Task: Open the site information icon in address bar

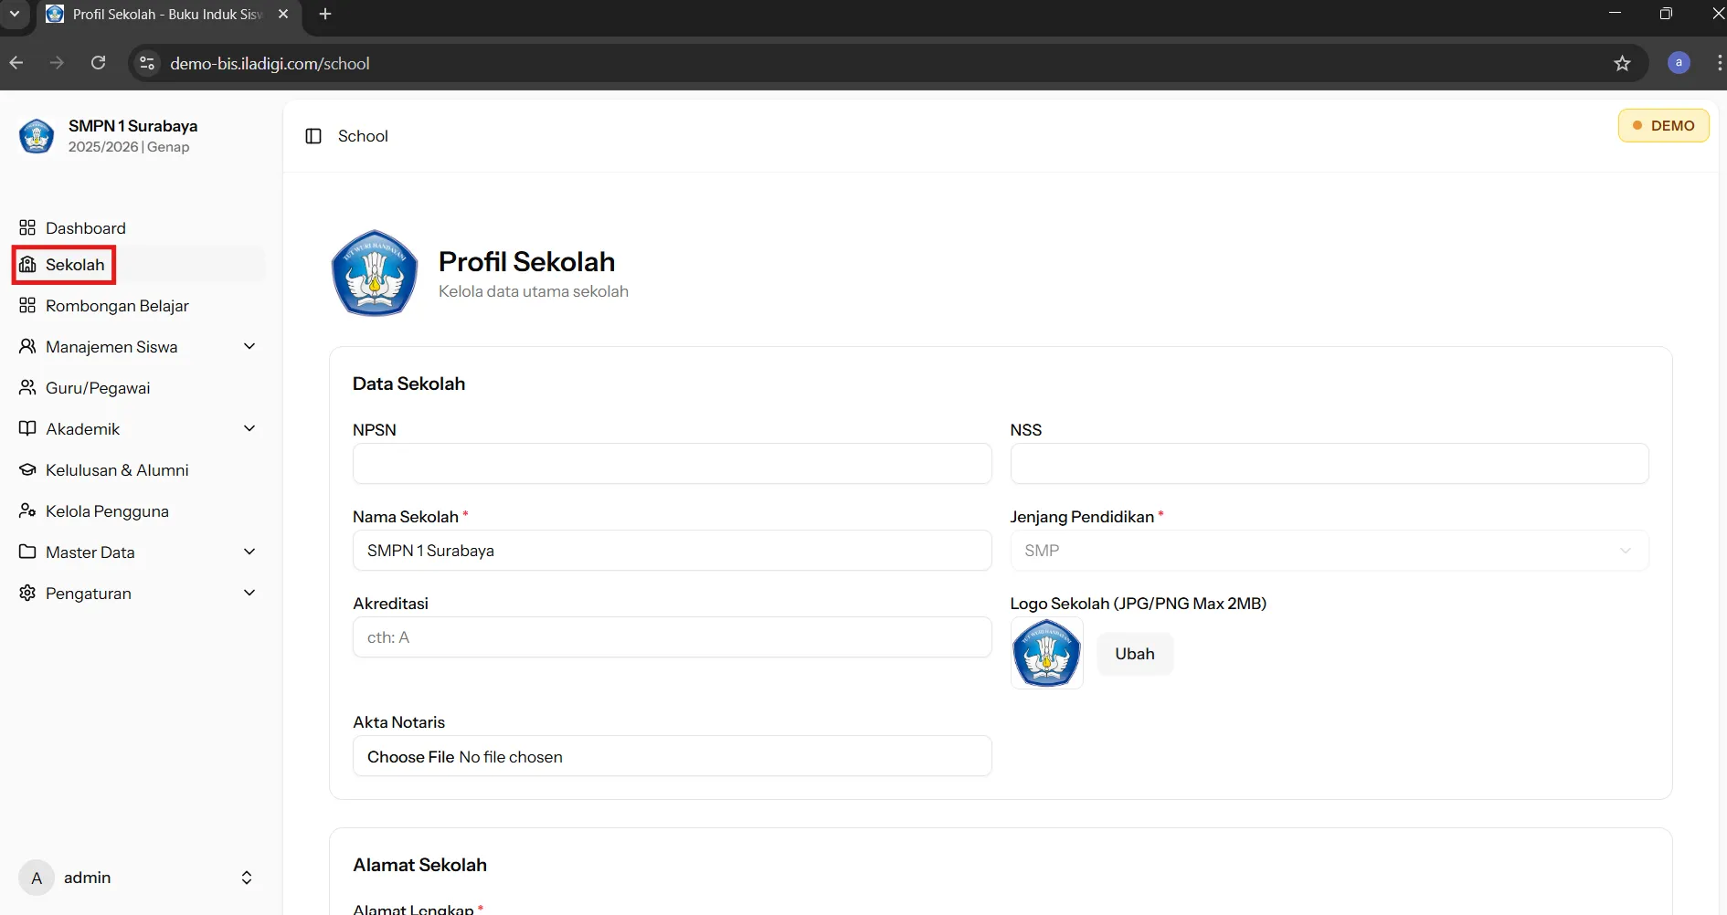Action: coord(147,63)
